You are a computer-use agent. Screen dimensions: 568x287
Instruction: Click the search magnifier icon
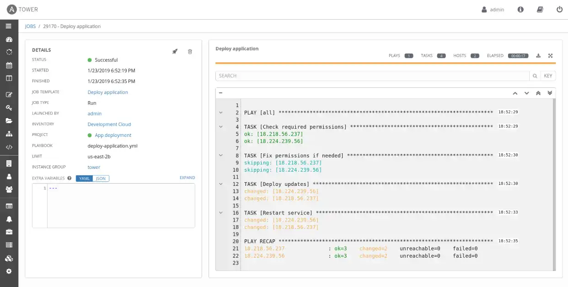[x=534, y=76]
